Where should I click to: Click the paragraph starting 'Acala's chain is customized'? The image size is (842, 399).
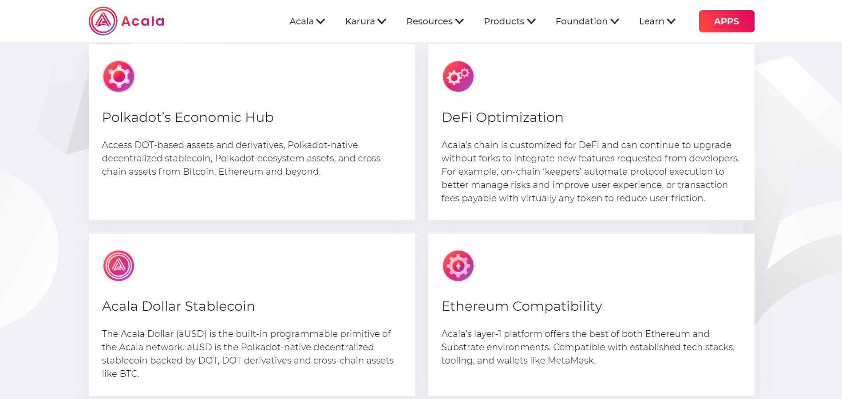click(x=590, y=172)
